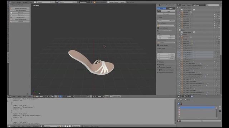Click the Export to Webhanger button

tap(20, 19)
